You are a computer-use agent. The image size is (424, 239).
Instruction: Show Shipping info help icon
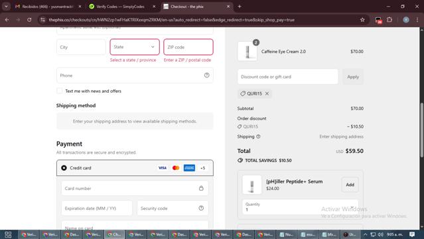[258, 136]
